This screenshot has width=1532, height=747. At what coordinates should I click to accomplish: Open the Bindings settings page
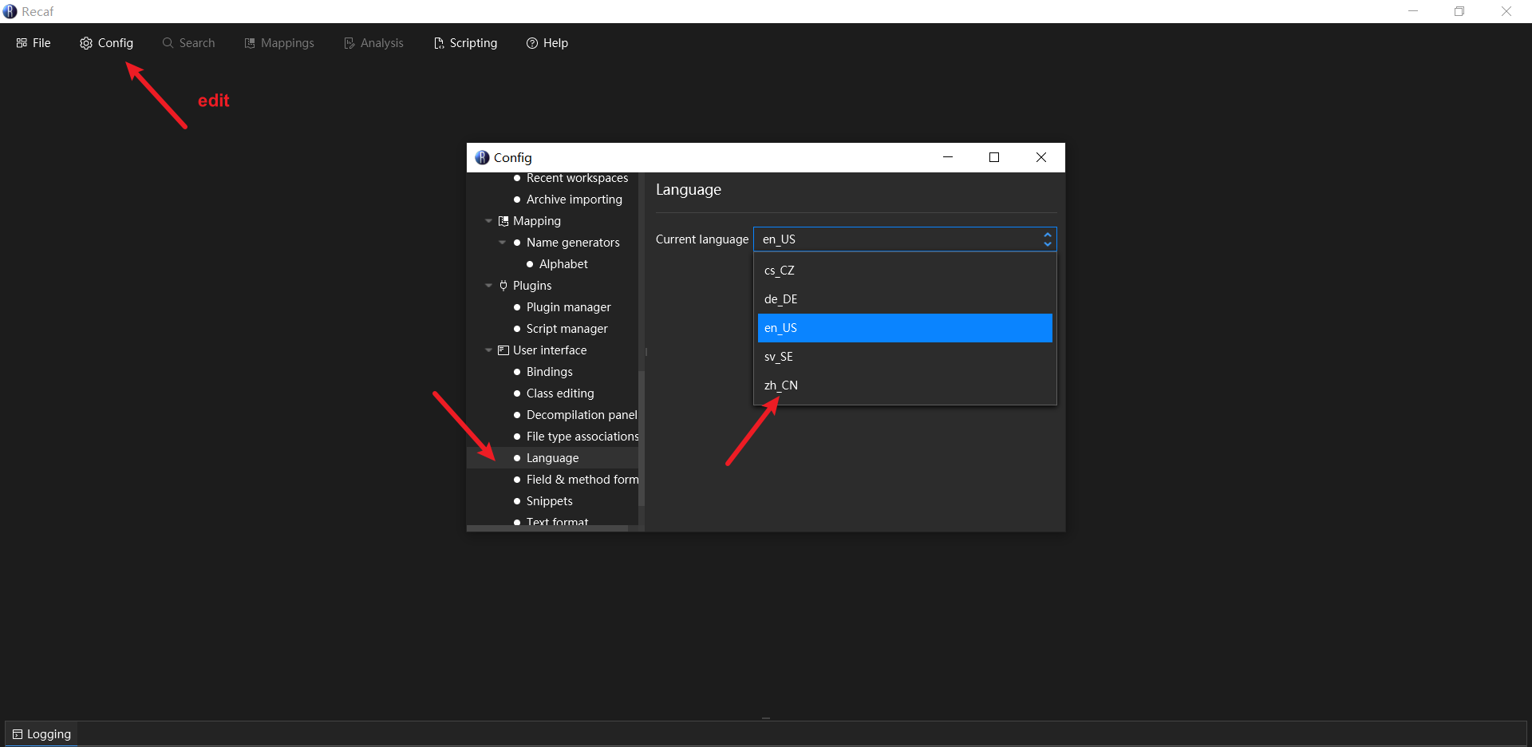tap(549, 372)
